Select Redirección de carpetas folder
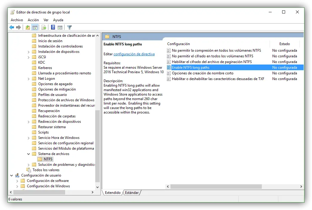Image resolution: width=312 pixels, height=210 pixels. [x=57, y=116]
